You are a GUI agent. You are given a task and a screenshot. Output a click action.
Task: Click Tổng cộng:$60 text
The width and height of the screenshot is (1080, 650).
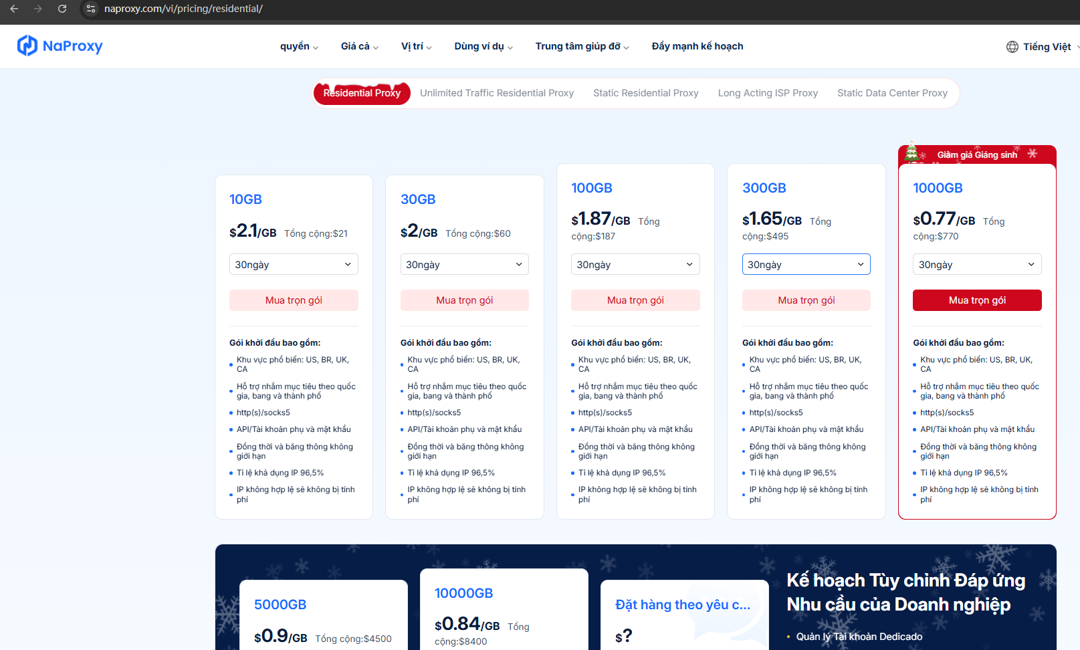(478, 233)
